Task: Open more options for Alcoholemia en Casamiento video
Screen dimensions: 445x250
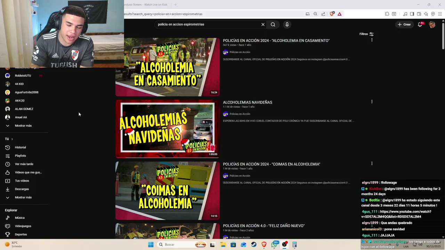Action: [372, 40]
